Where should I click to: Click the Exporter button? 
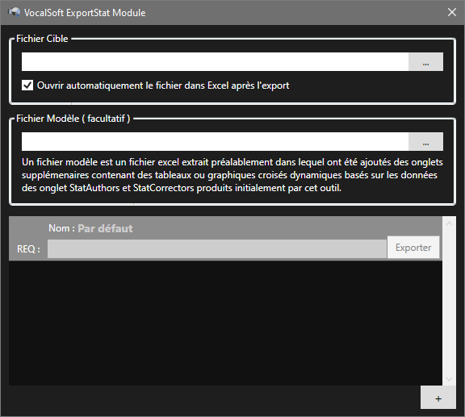413,247
